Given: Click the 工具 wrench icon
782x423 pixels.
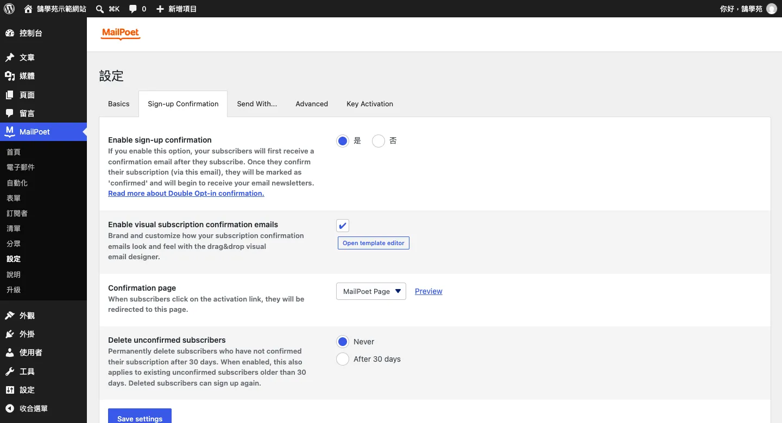Looking at the screenshot, I should coord(10,371).
